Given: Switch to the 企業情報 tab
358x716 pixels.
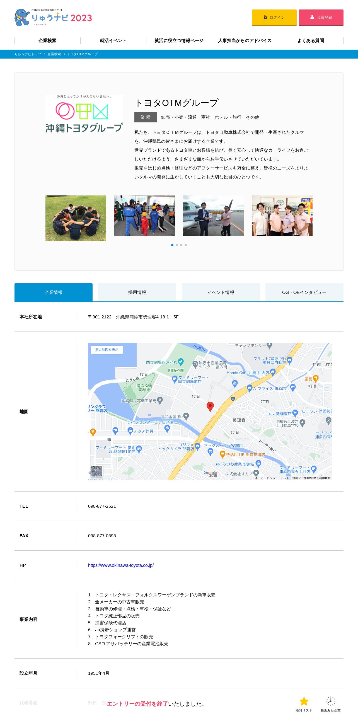Looking at the screenshot, I should (54, 292).
